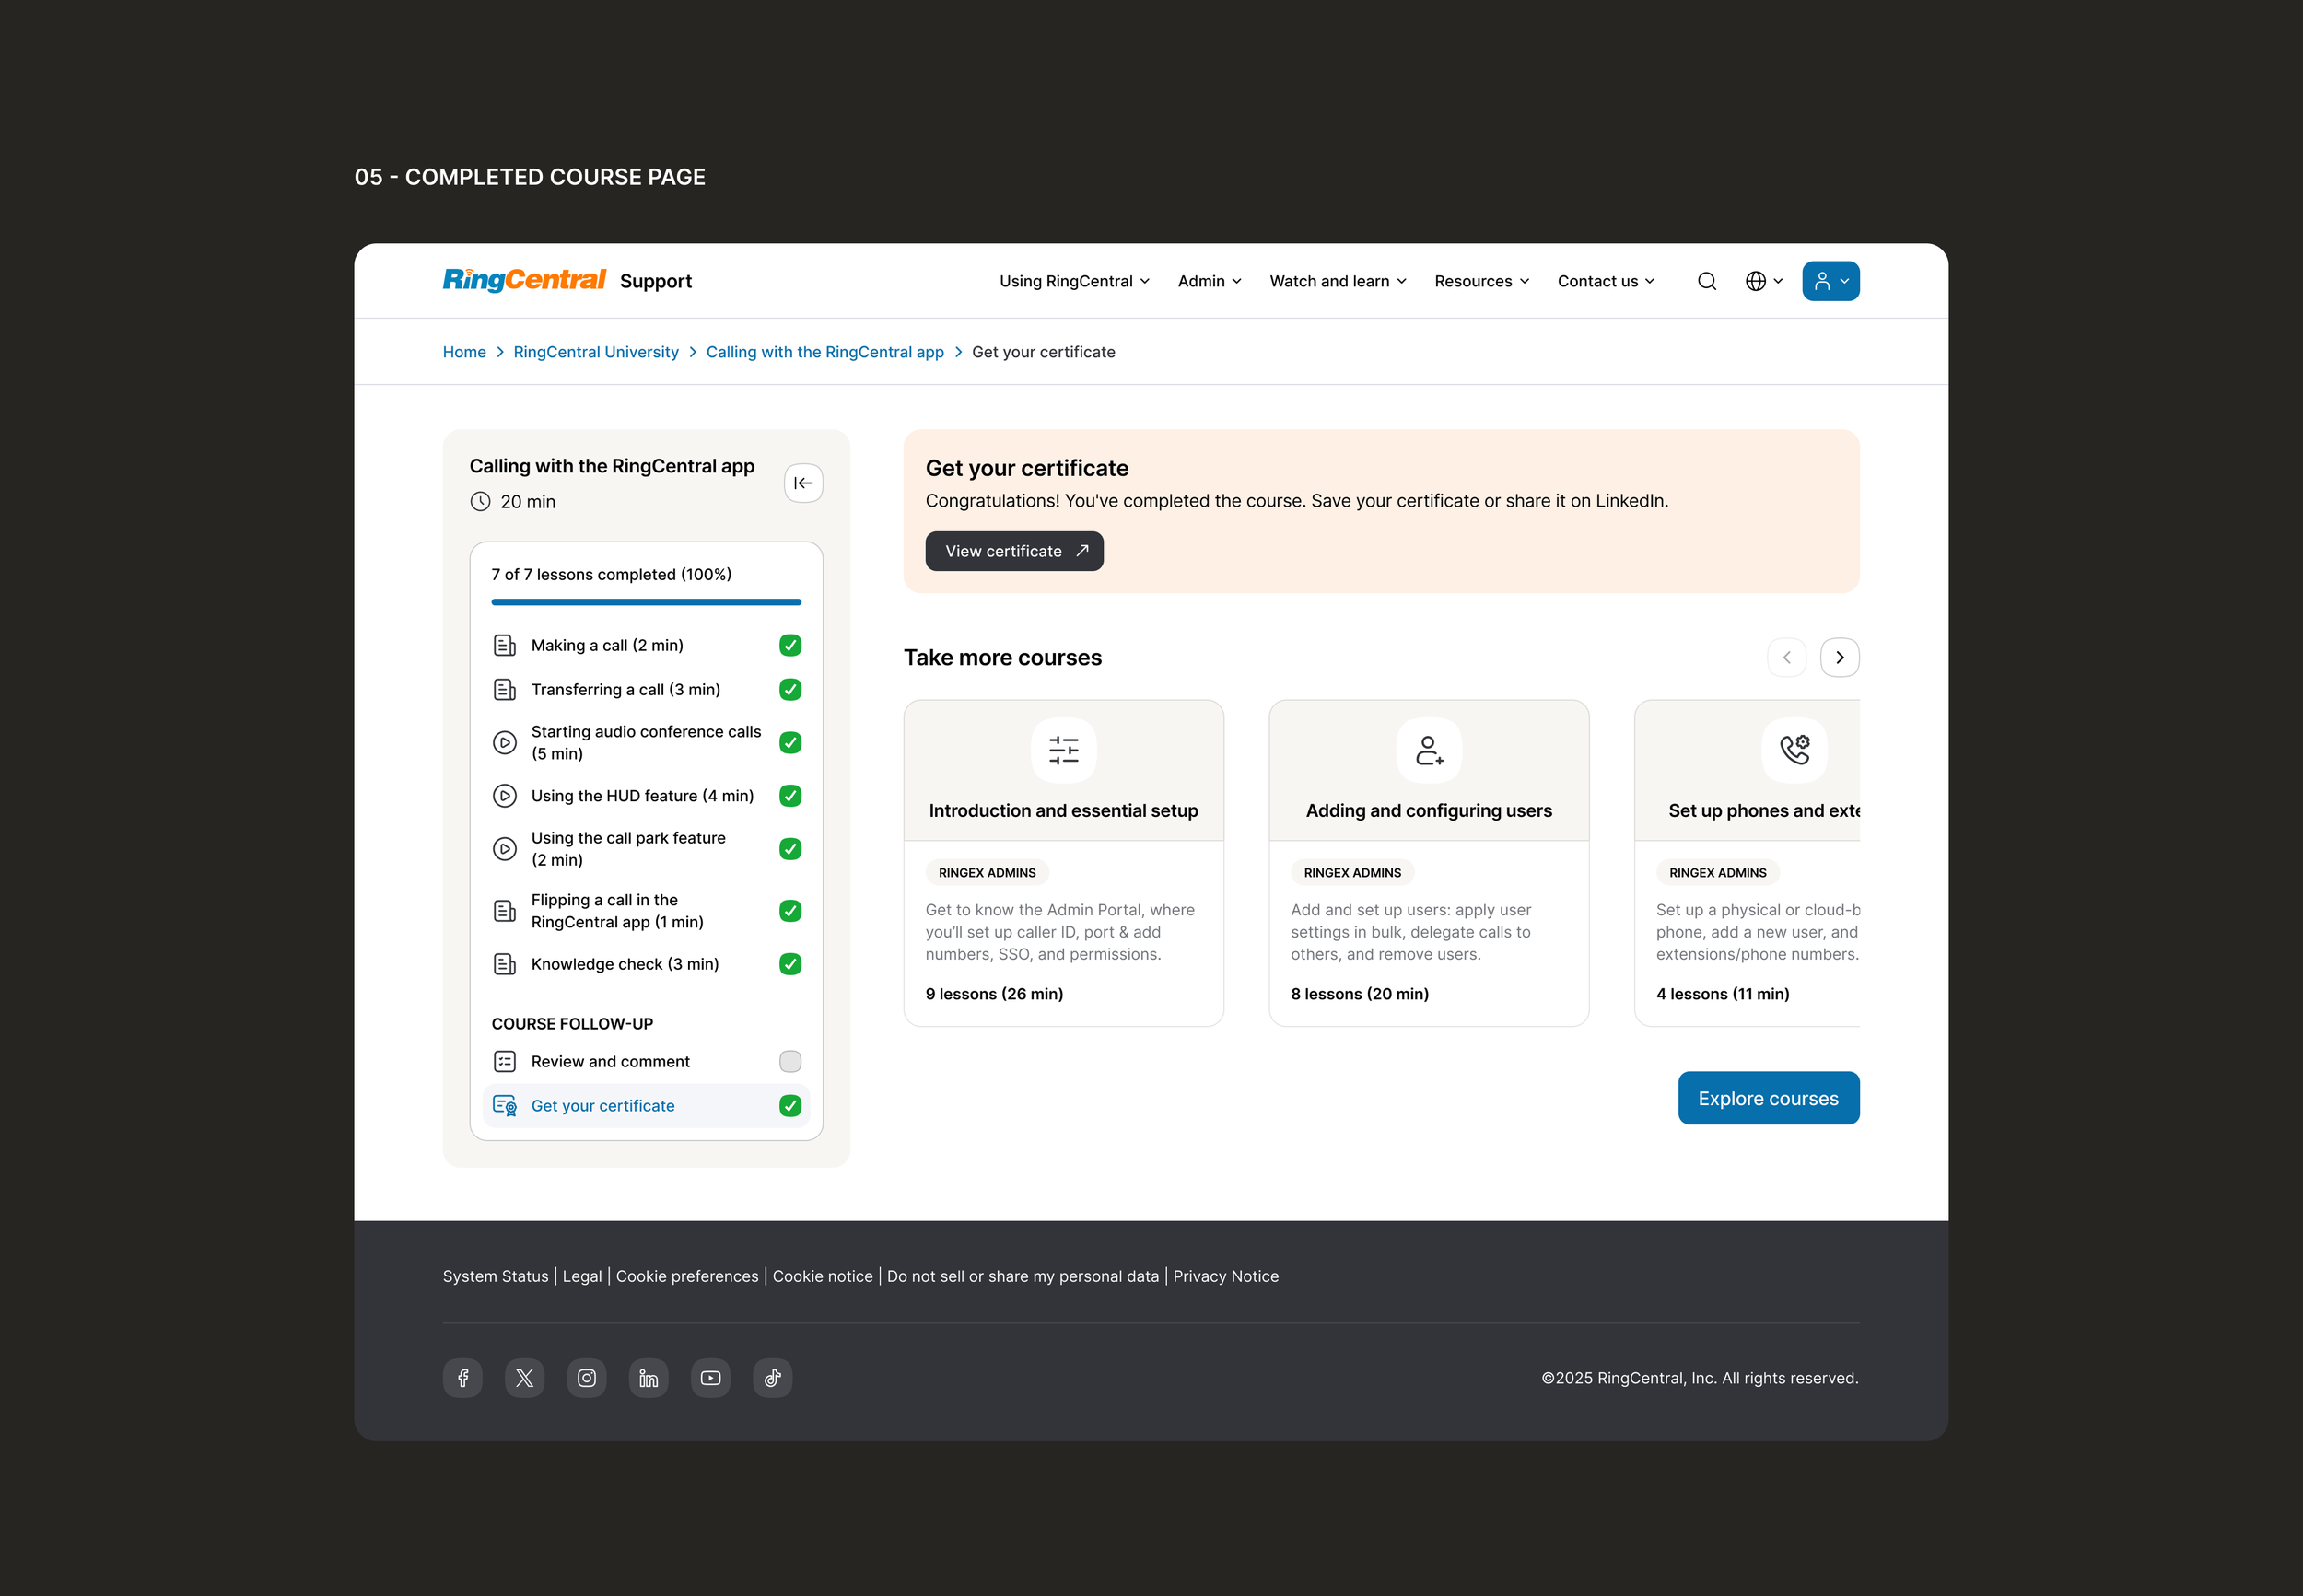The width and height of the screenshot is (2303, 1596).
Task: Open the YouTube social icon
Action: tap(711, 1378)
